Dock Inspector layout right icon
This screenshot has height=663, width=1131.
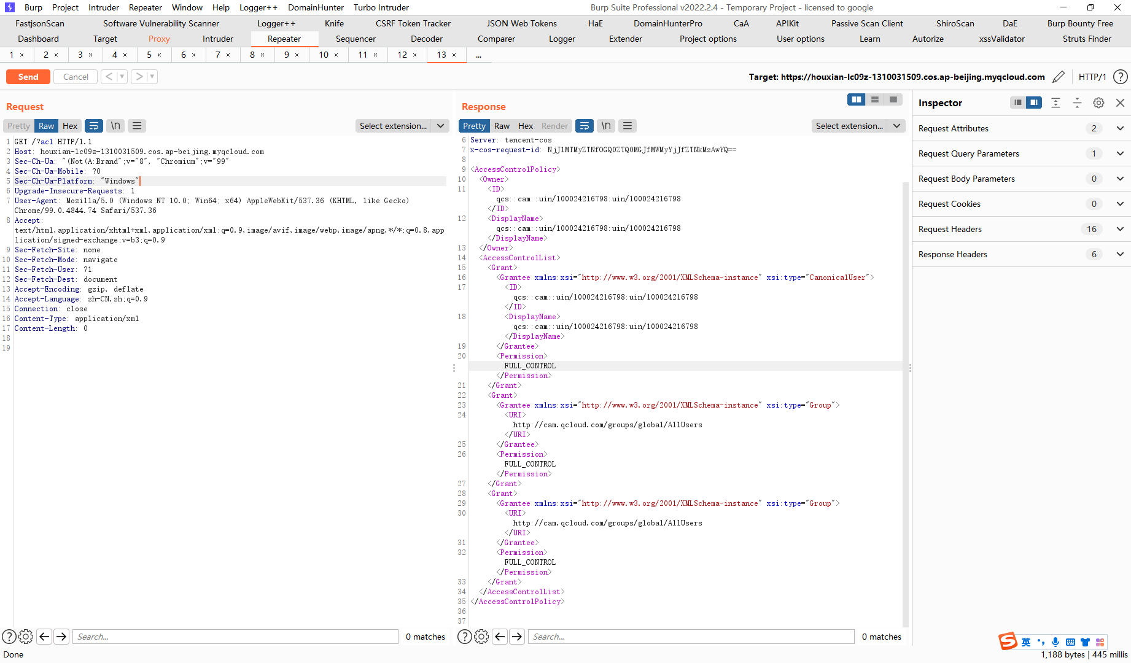click(x=1034, y=103)
